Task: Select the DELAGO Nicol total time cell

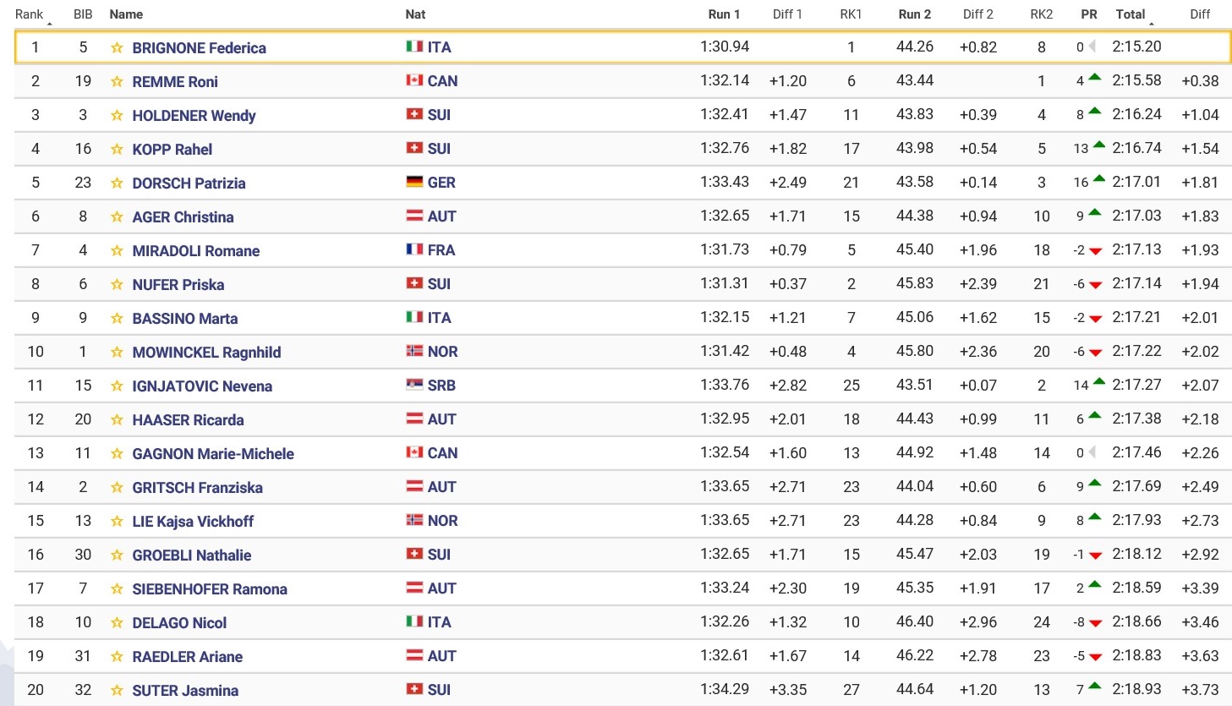Action: [x=1136, y=622]
